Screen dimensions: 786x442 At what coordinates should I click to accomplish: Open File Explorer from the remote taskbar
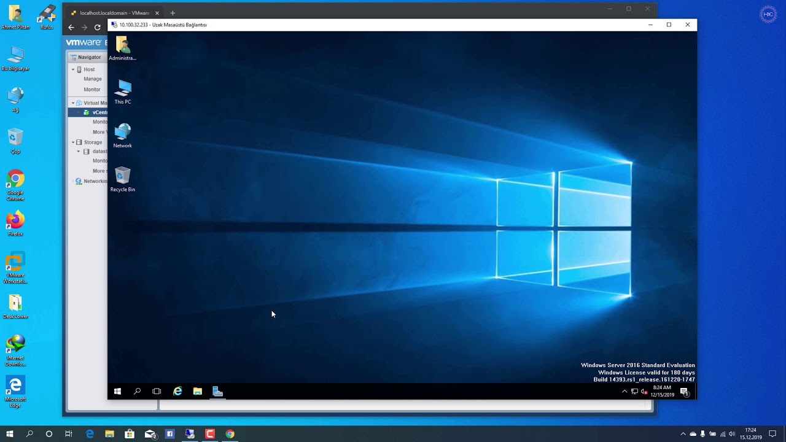(198, 391)
